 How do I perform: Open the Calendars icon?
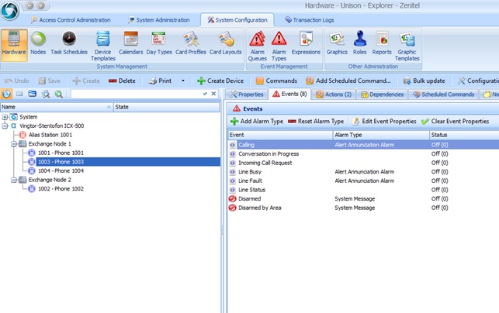pos(131,44)
